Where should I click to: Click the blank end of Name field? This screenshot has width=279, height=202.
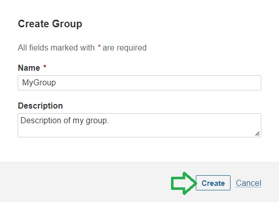click(158, 83)
